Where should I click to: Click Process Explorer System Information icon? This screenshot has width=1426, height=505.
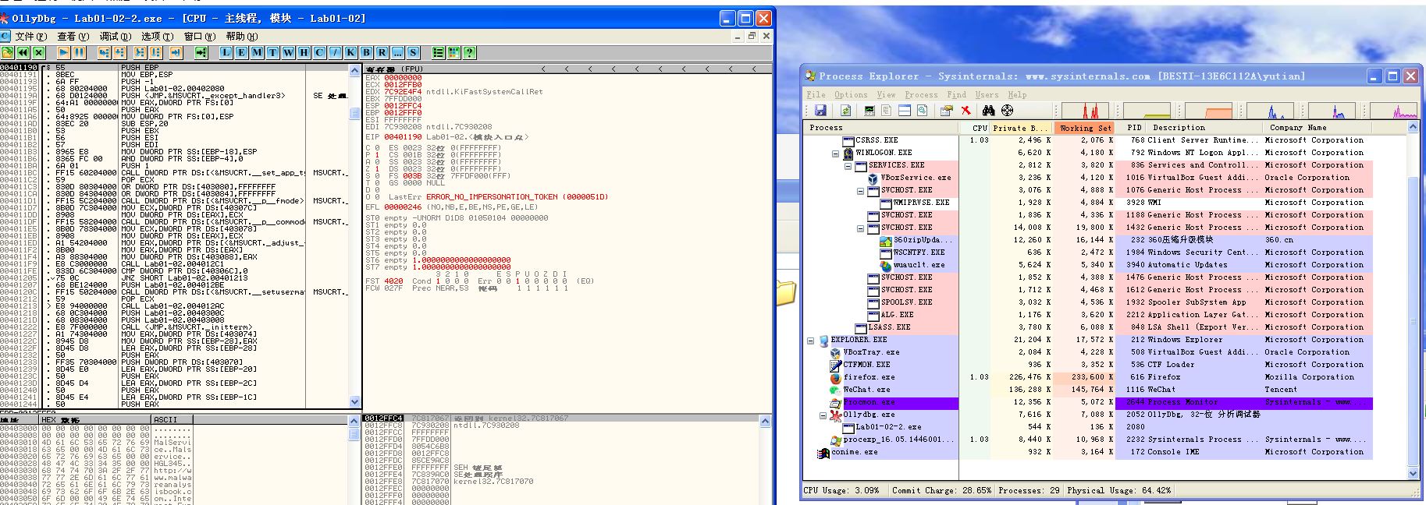(x=869, y=110)
